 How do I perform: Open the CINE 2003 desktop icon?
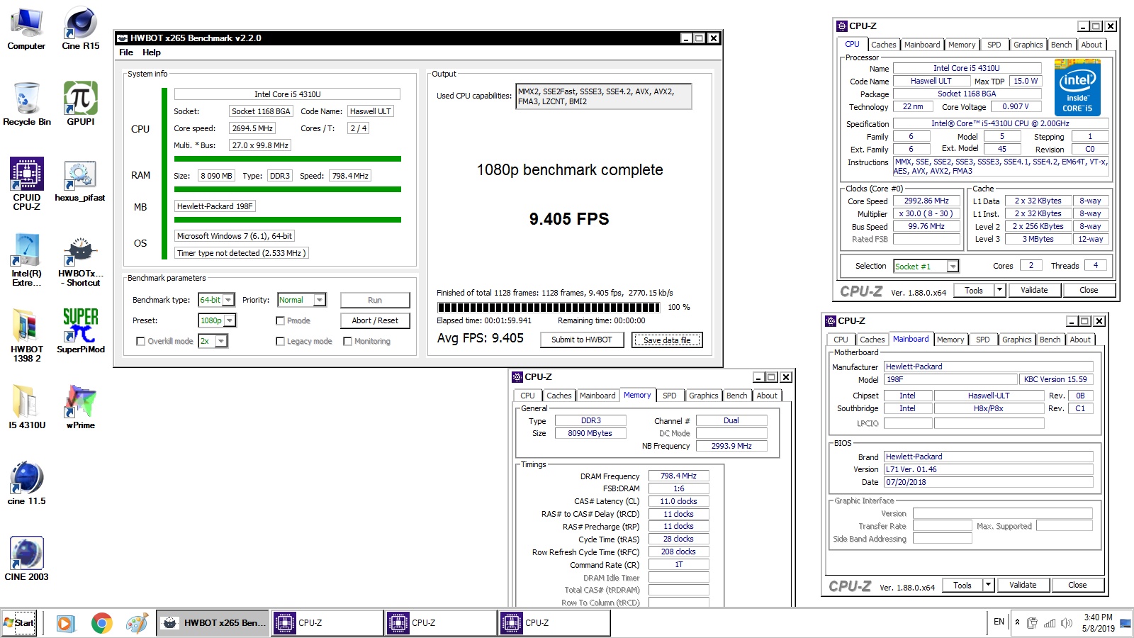pyautogui.click(x=26, y=559)
